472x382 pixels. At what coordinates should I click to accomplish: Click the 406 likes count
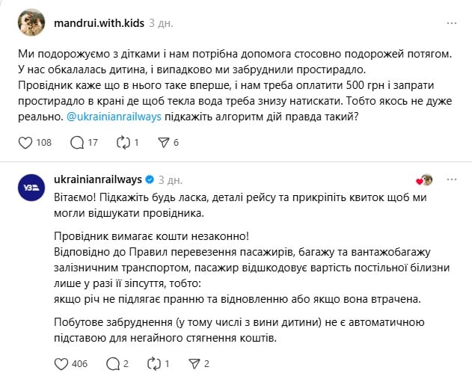pyautogui.click(x=79, y=364)
